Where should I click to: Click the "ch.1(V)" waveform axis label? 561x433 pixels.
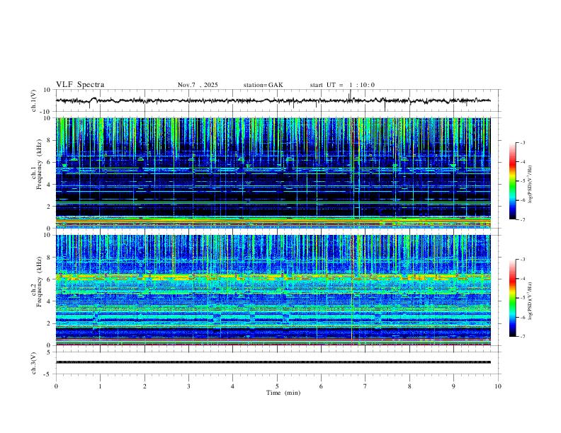pyautogui.click(x=34, y=100)
